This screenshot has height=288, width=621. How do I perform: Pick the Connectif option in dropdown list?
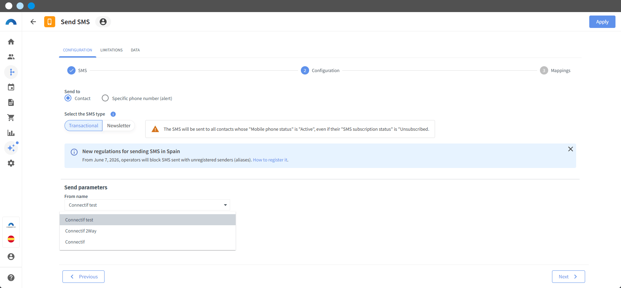(x=148, y=242)
